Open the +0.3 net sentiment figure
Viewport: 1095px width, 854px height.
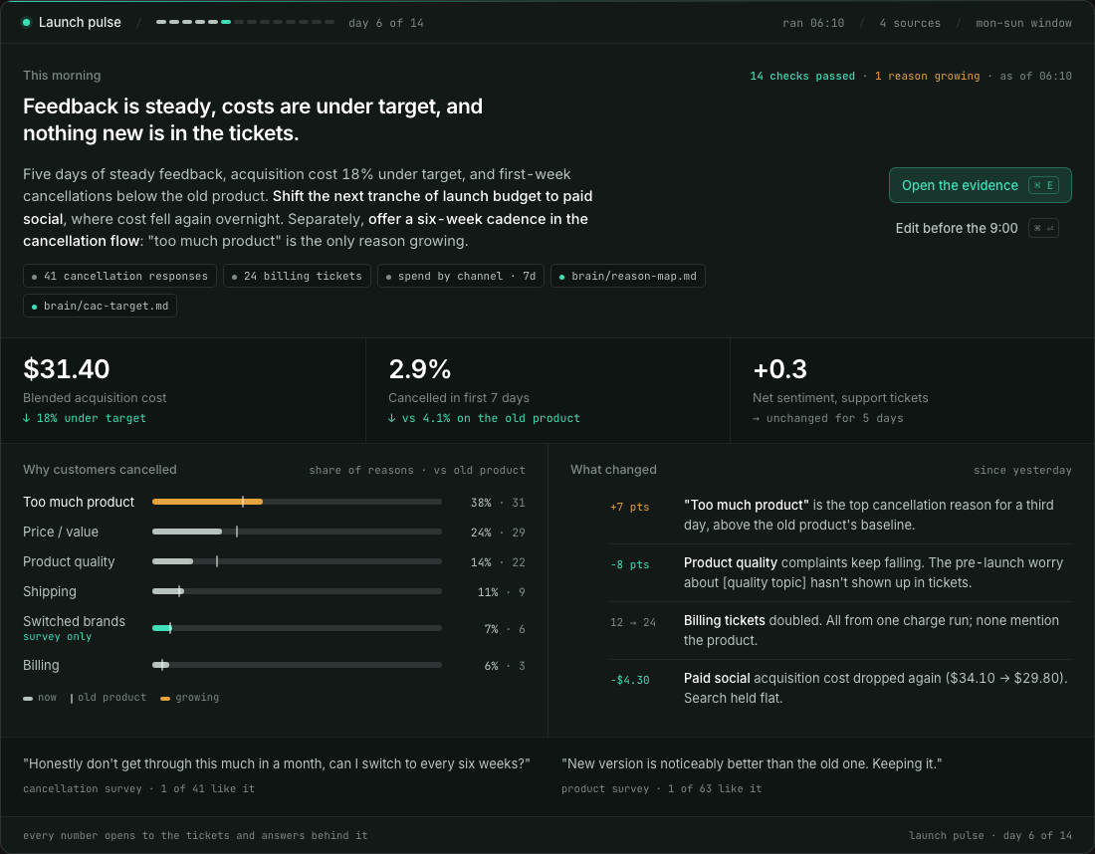point(780,368)
